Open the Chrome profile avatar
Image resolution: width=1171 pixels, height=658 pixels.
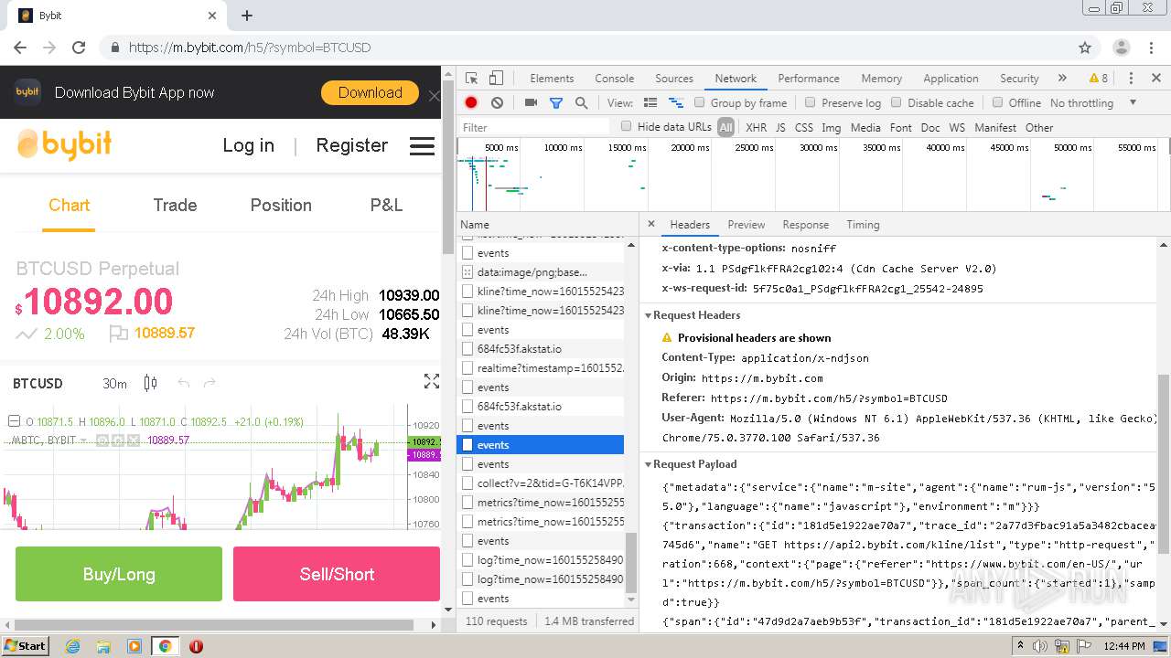(x=1122, y=48)
